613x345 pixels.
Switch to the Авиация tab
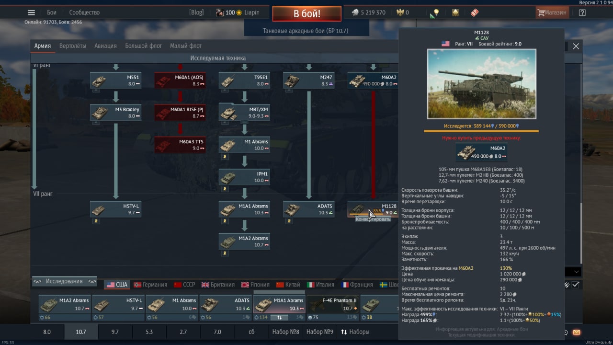tap(105, 46)
